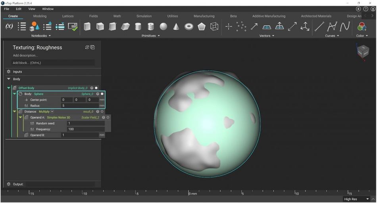Click the coordinate frame axes icon

[305, 26]
